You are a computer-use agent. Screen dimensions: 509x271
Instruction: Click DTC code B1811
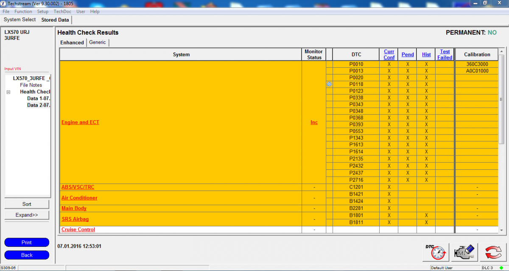(x=356, y=222)
